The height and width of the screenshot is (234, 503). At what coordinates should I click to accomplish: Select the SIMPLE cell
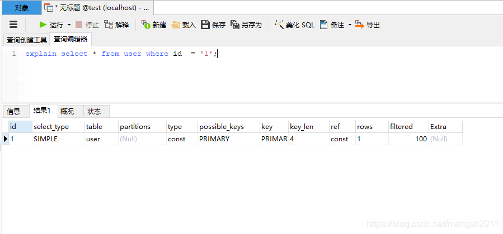(x=58, y=139)
